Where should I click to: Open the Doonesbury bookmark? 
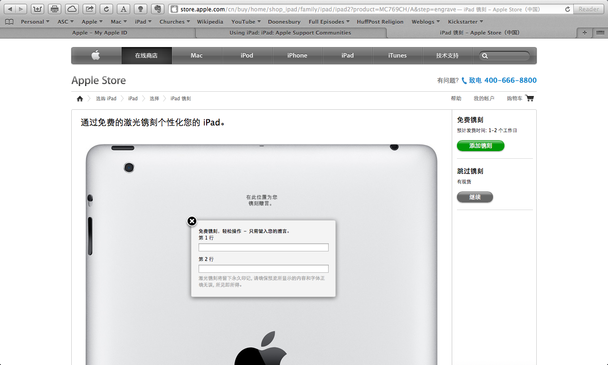(284, 22)
